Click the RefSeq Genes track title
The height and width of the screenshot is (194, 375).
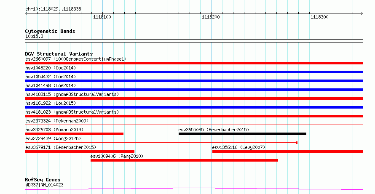coord(43,180)
